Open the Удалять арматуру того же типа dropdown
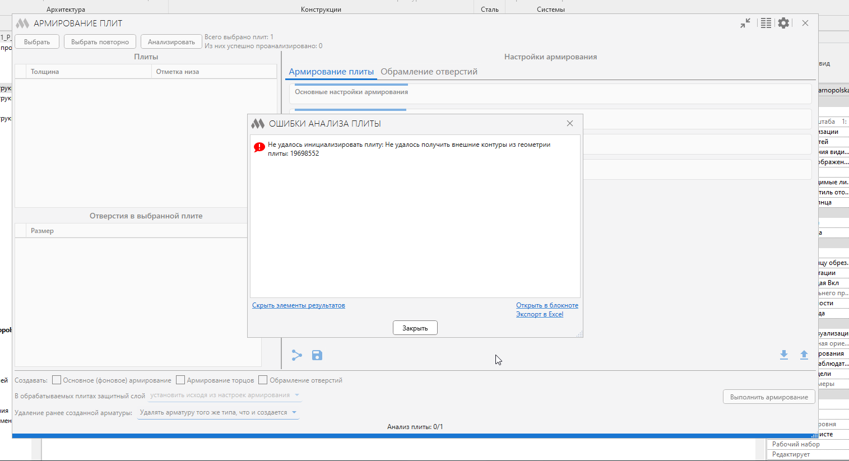This screenshot has height=461, width=849. (219, 413)
